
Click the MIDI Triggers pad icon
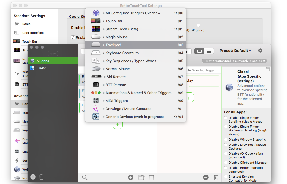tap(96, 101)
